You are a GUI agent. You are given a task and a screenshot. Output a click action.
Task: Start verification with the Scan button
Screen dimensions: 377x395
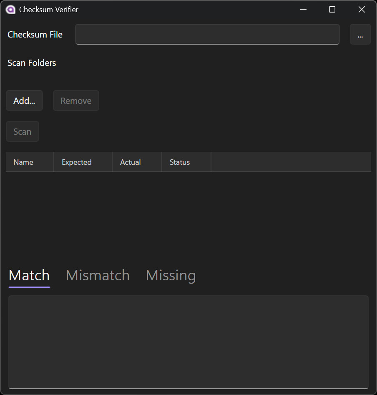(x=23, y=132)
